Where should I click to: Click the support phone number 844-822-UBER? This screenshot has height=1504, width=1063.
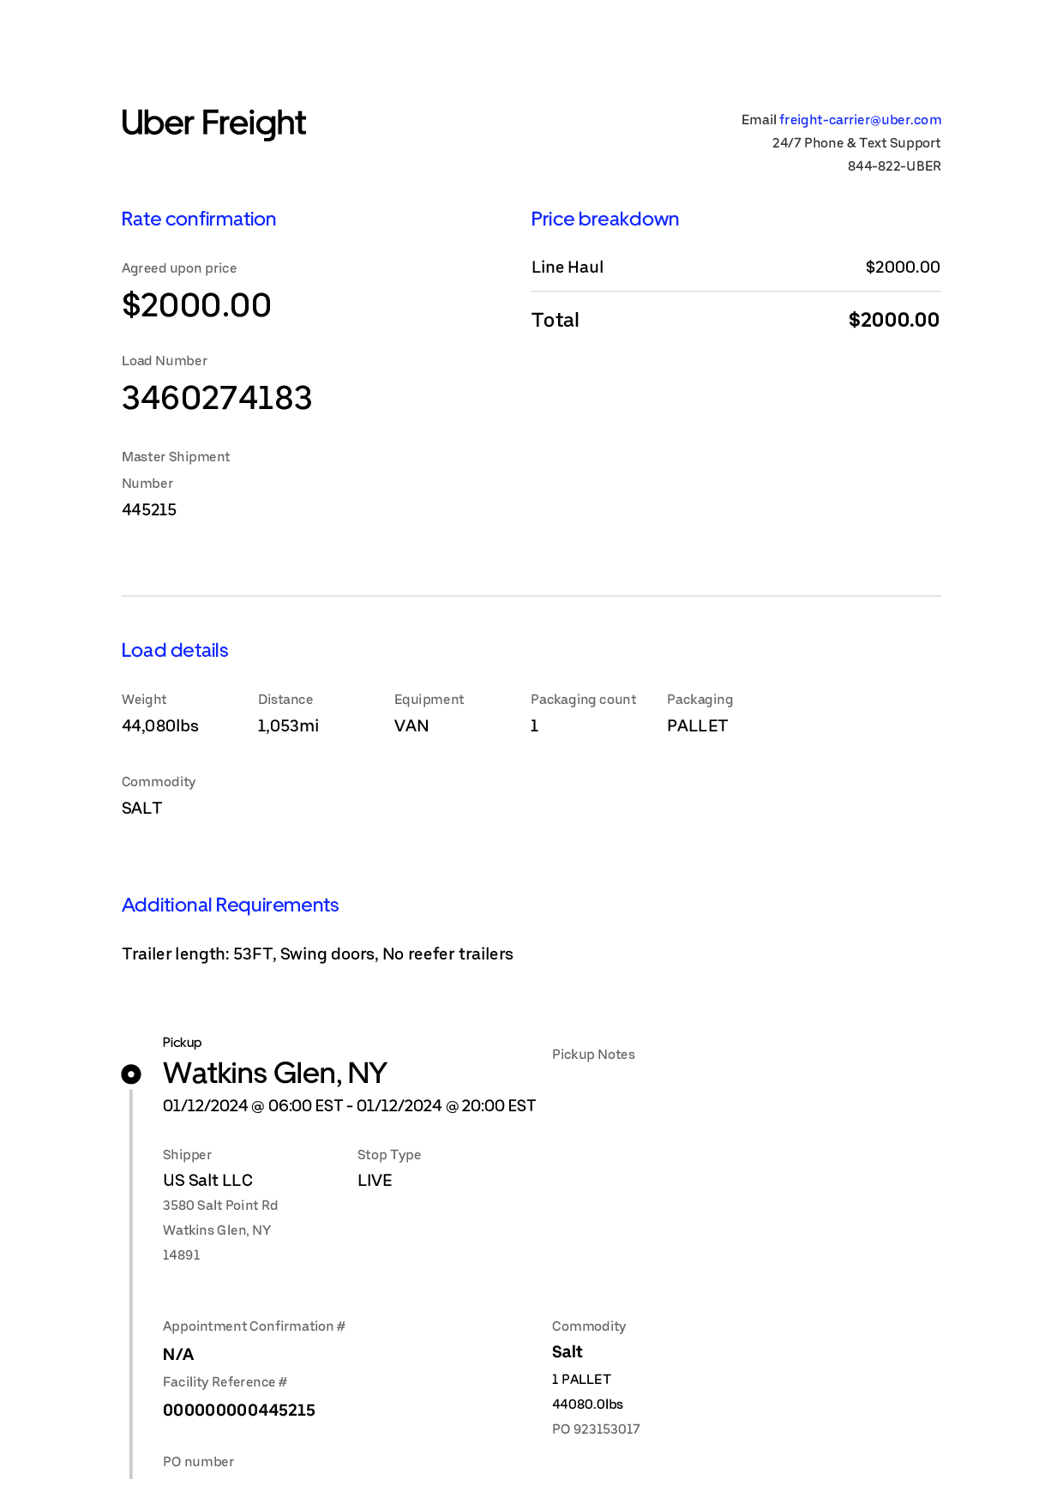tap(894, 166)
